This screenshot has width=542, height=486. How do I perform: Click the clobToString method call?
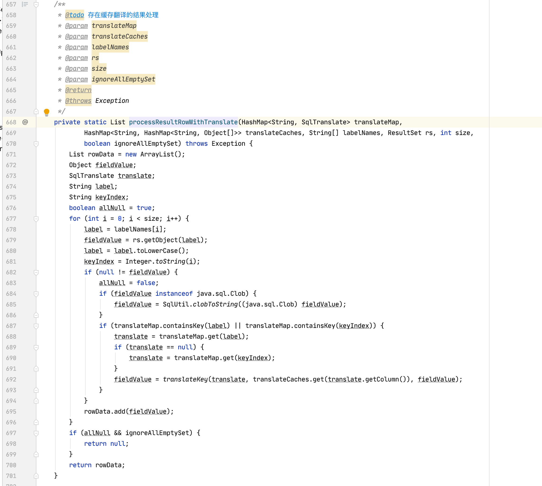click(215, 304)
